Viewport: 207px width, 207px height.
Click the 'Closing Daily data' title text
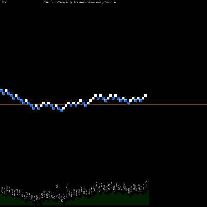tap(67, 2)
